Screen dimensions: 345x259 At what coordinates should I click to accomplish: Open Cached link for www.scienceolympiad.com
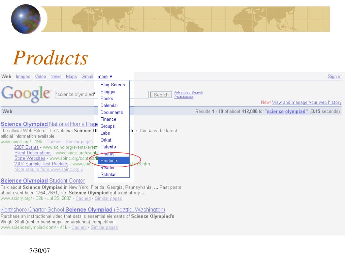tap(79, 227)
